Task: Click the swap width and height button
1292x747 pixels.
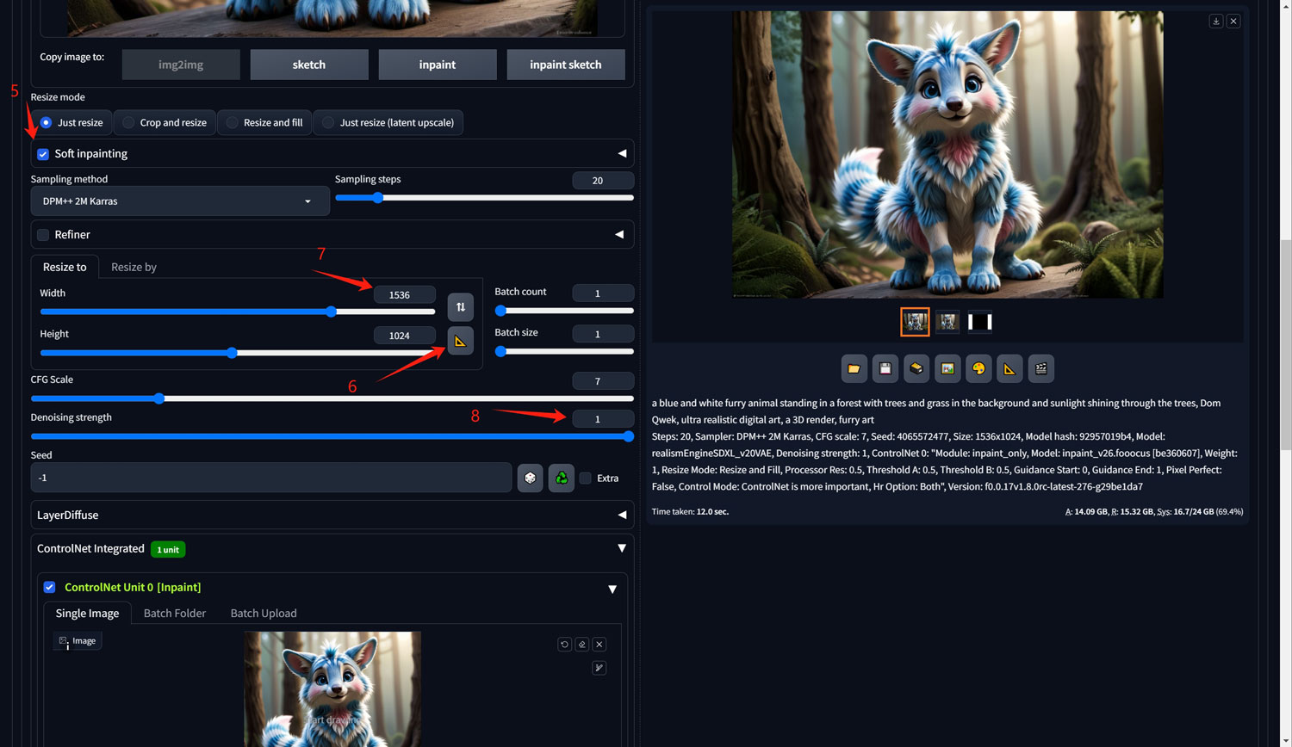Action: coord(460,307)
